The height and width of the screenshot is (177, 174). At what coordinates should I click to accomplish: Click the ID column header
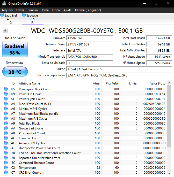[x=13, y=83]
